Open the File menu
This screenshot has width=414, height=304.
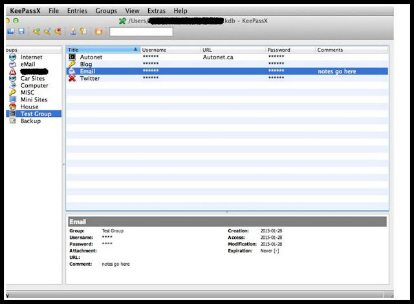54,11
